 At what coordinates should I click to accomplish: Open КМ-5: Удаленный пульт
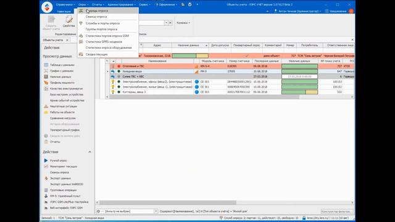point(65,196)
